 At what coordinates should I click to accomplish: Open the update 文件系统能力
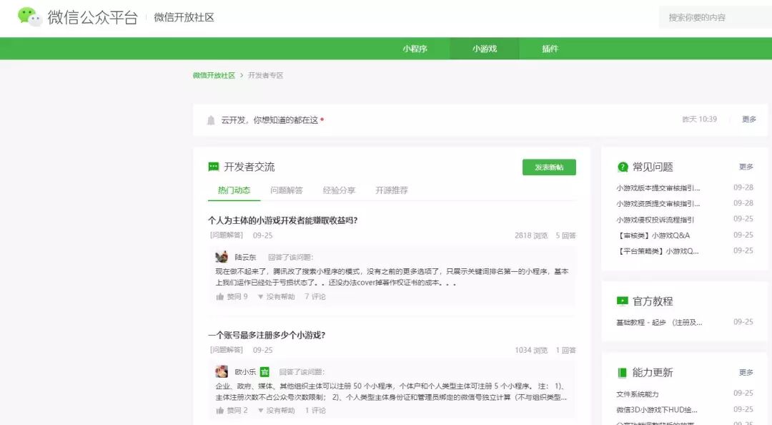click(x=637, y=394)
